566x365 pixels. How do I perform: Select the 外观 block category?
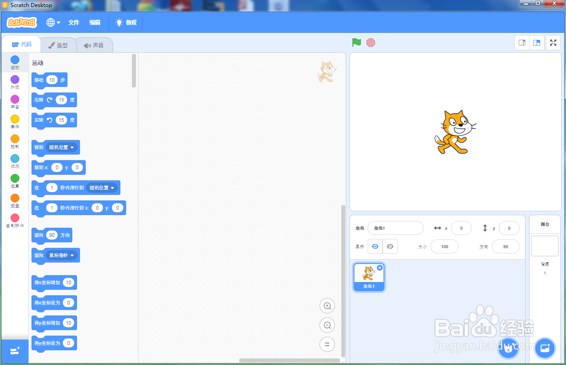coord(15,83)
